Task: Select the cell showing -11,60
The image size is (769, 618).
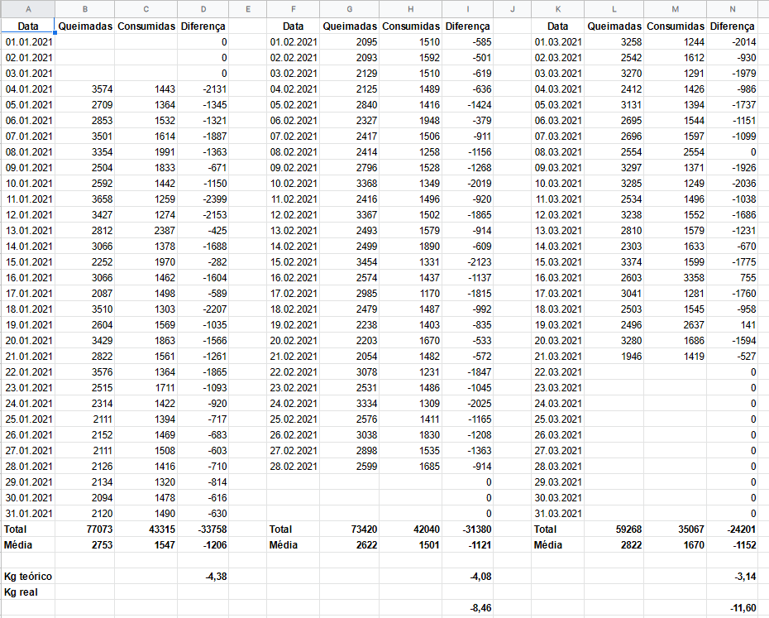Action: (733, 607)
